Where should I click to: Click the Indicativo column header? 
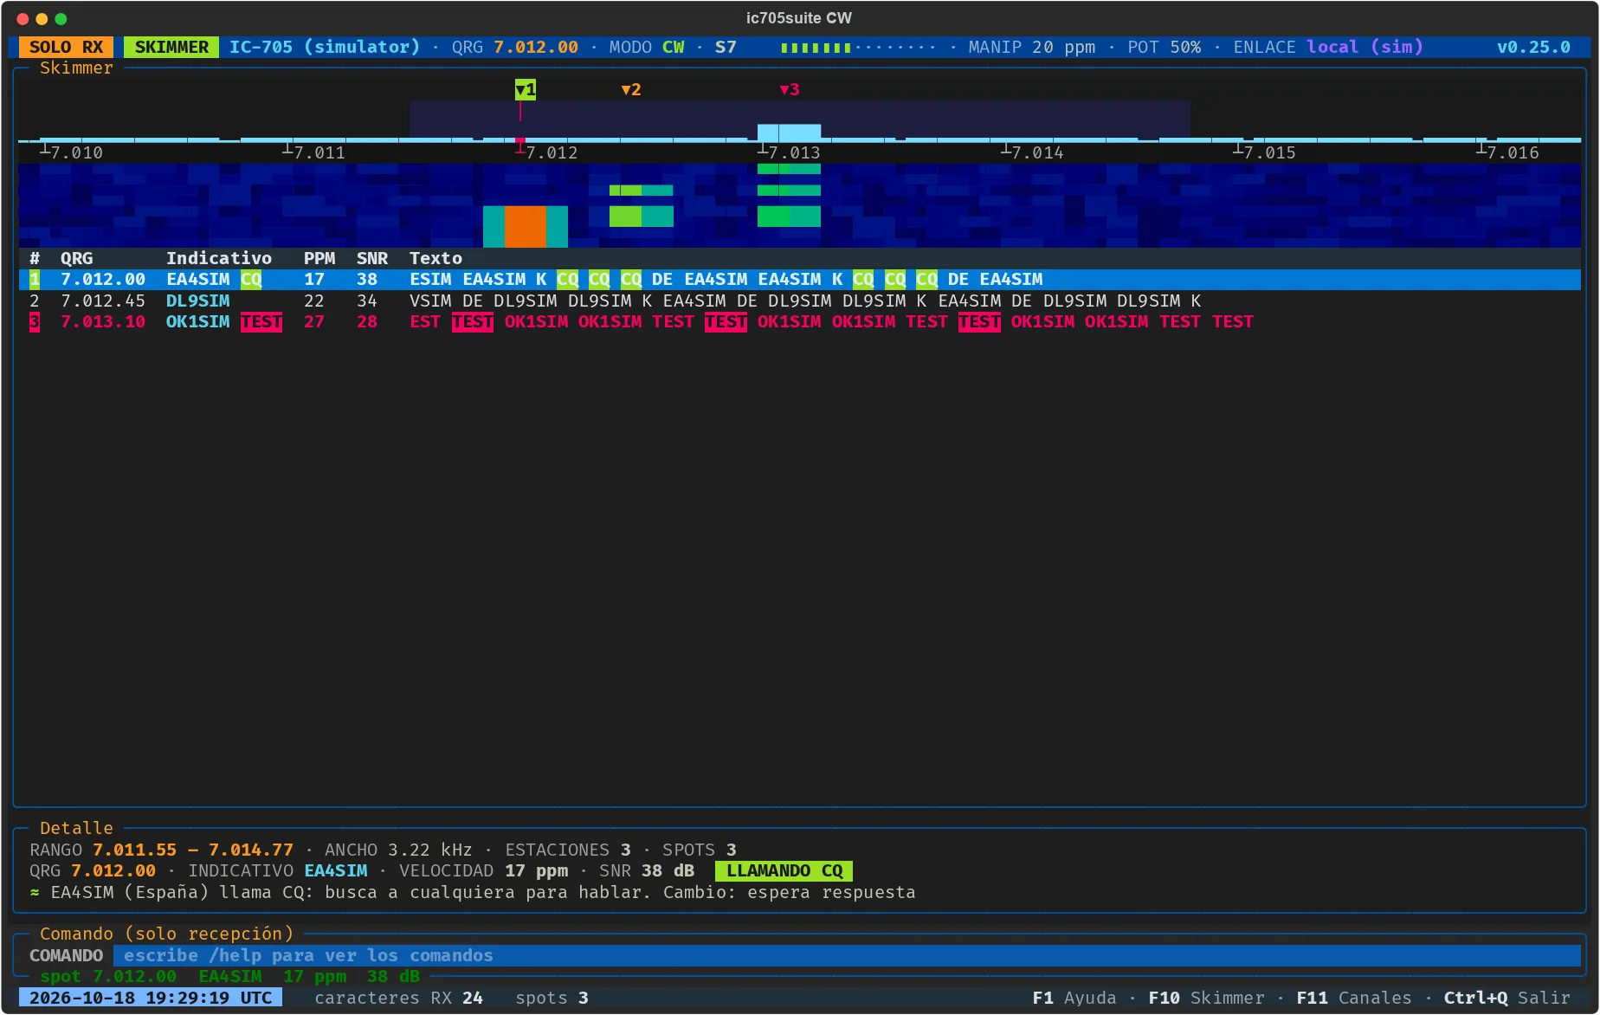[x=219, y=258]
